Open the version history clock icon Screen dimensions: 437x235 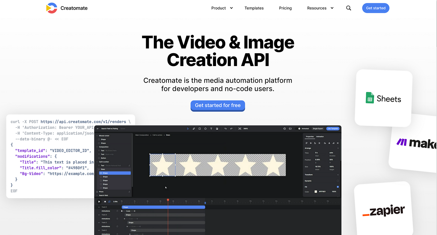pyautogui.click(x=285, y=129)
